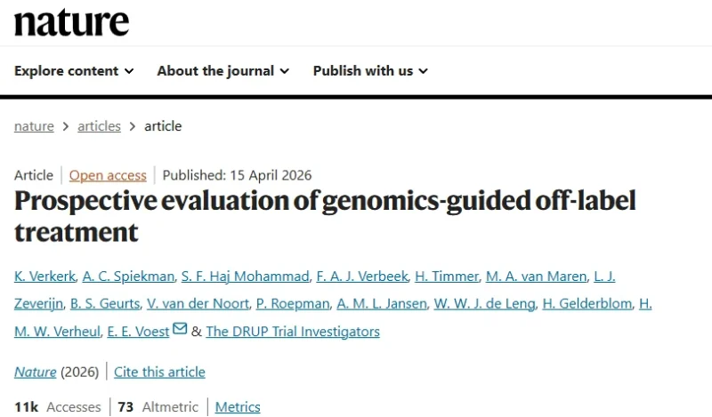Viewport: 712px width, 417px height.
Task: Expand the Explore content menu
Action: 74,70
